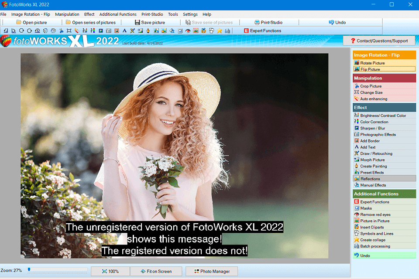The height and width of the screenshot is (279, 419).
Task: Click the paint bucket manual effects toolbar icon
Action: 172,31
